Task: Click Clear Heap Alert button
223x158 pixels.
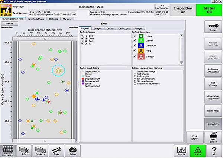Action: tap(213, 57)
